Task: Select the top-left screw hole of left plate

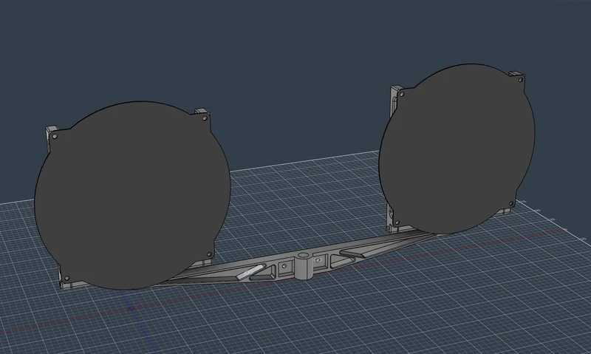Action: tap(55, 136)
